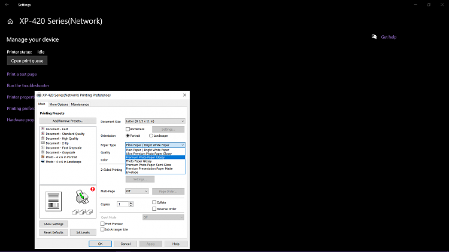Choose Envelope paper type
Viewport: 449px width, 252px height.
[x=155, y=173]
